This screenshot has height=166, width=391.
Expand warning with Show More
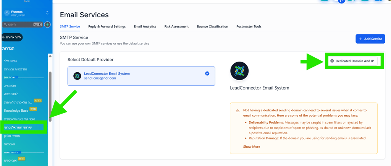click(x=251, y=146)
